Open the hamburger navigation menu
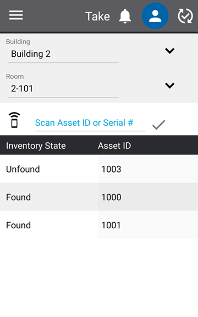Image resolution: width=198 pixels, height=317 pixels. click(x=16, y=15)
